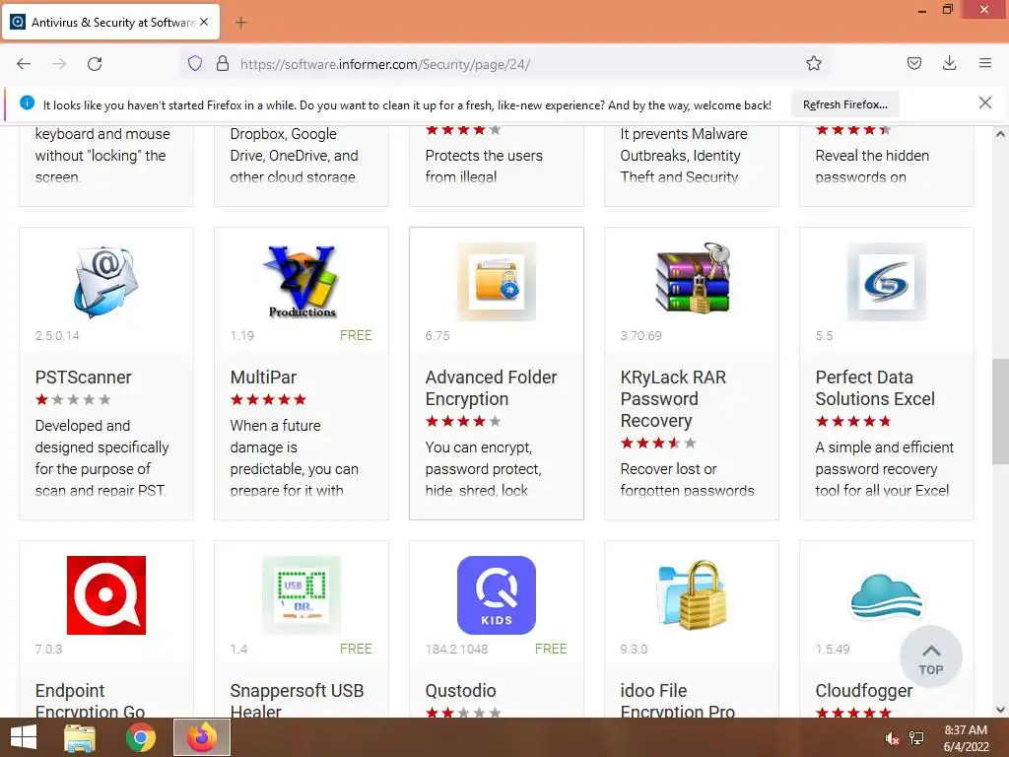Click MultiPar FREE label
This screenshot has height=757, width=1009.
[356, 335]
